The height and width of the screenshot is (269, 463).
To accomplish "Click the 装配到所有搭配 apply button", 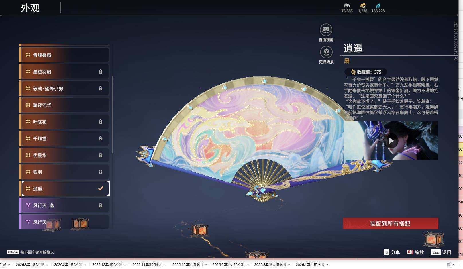I will 390,223.
